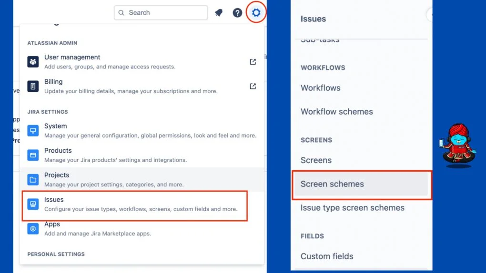Click the FIELDS section label
The image size is (486, 273).
click(x=312, y=236)
